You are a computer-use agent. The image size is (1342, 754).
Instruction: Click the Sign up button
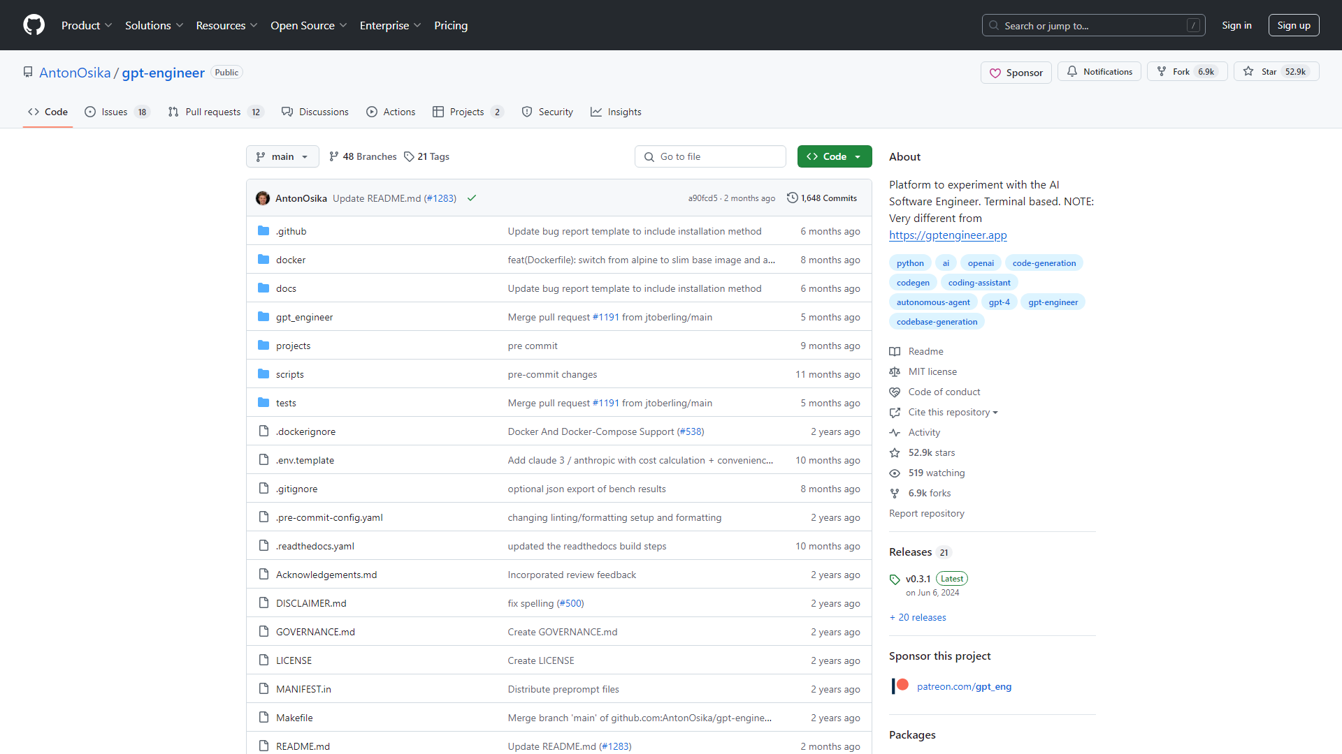(1294, 25)
